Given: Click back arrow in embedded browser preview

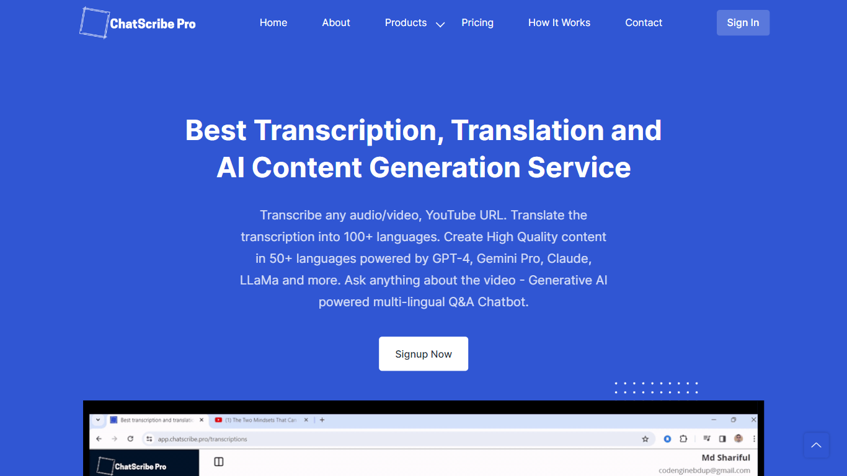Looking at the screenshot, I should [99, 439].
